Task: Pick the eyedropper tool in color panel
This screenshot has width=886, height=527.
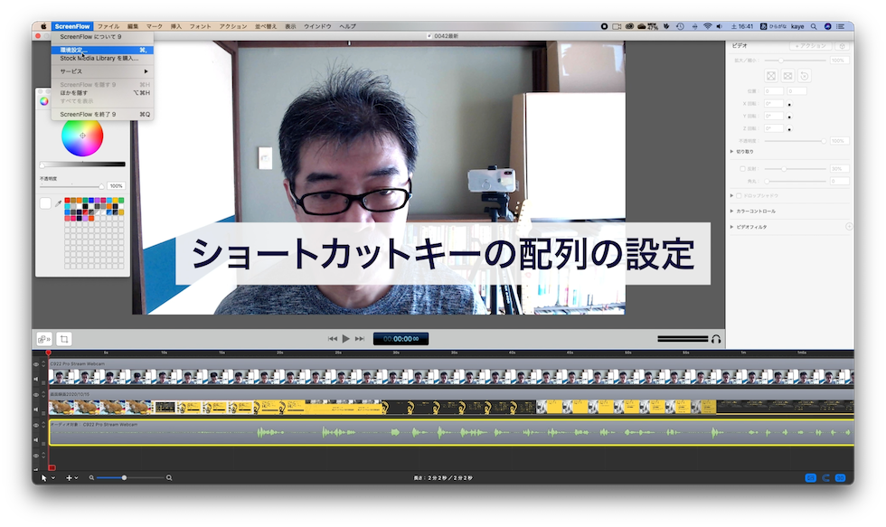Action: click(59, 204)
